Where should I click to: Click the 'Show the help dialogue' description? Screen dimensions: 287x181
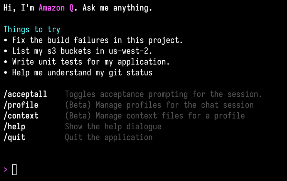pos(113,126)
